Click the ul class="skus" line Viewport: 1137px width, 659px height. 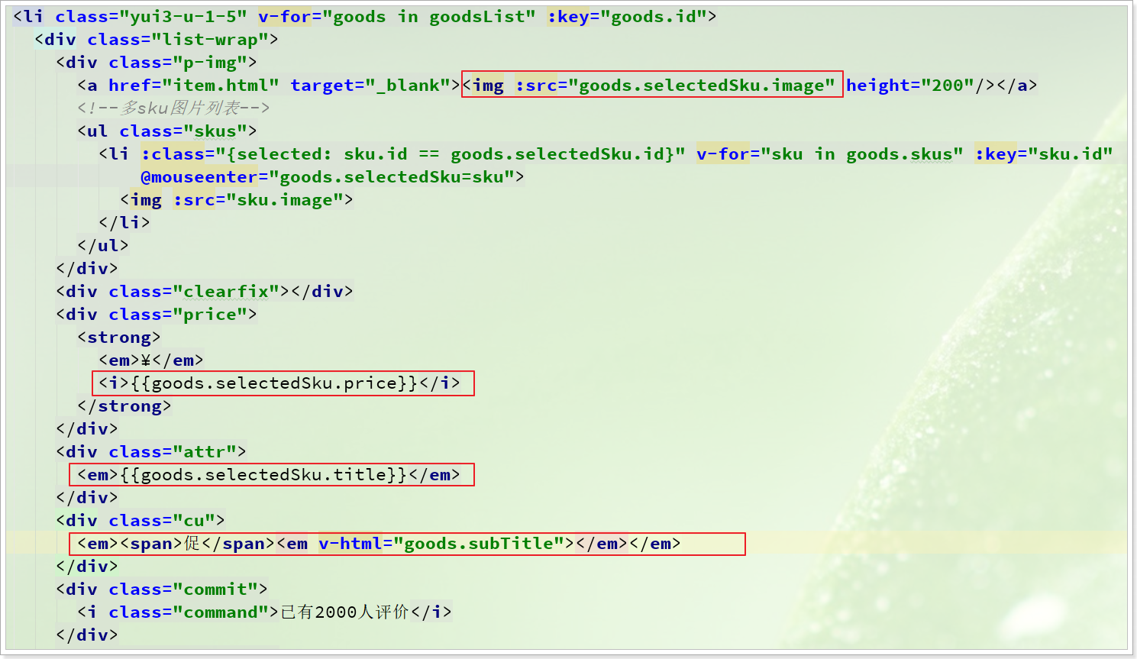(x=167, y=131)
